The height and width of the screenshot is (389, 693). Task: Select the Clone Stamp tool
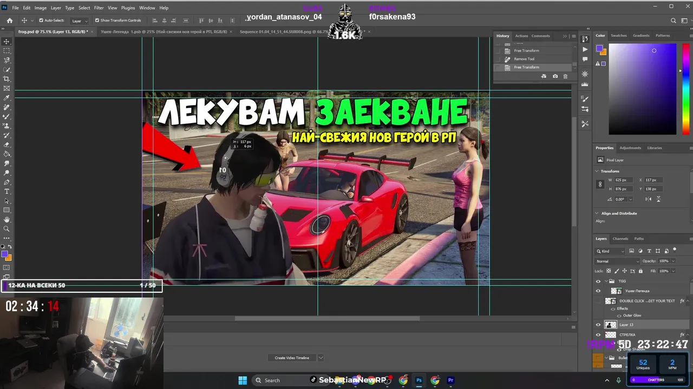(6, 126)
